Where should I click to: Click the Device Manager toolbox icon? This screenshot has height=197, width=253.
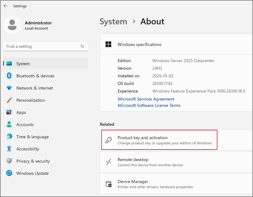coord(109,184)
